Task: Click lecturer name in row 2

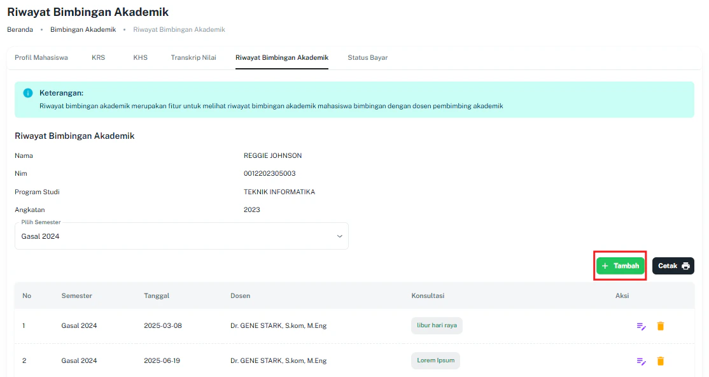Action: (279, 360)
